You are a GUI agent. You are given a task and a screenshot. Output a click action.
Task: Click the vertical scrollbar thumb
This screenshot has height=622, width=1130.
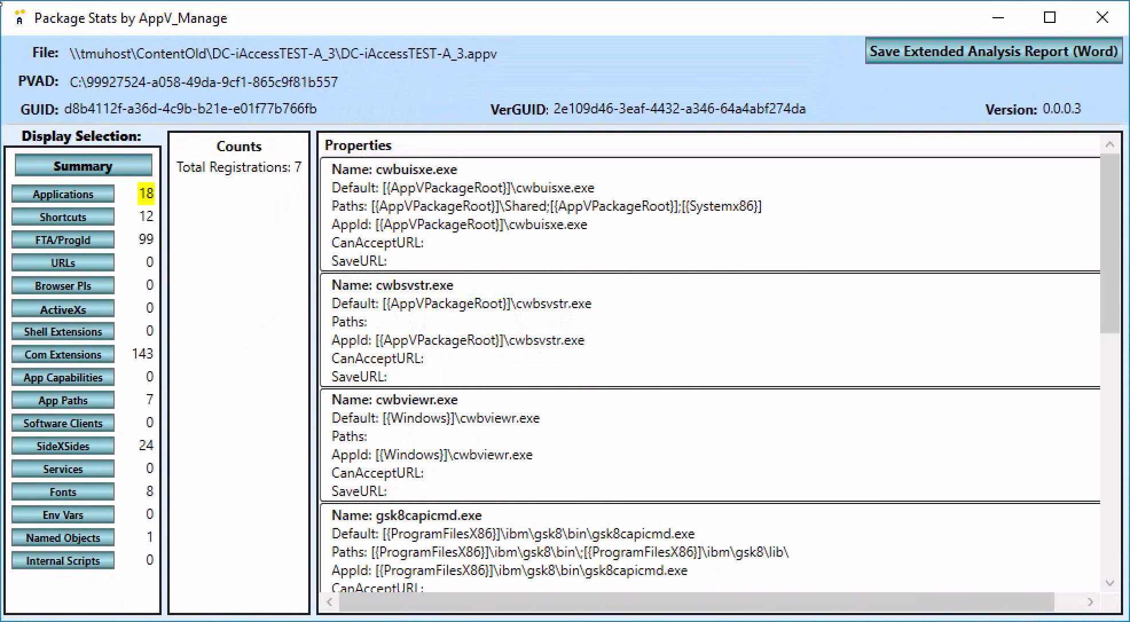coord(1109,243)
